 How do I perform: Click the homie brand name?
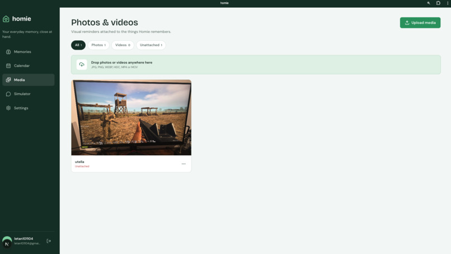22,19
